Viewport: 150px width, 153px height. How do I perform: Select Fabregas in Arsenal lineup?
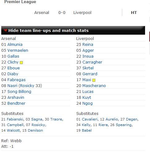click(16, 80)
